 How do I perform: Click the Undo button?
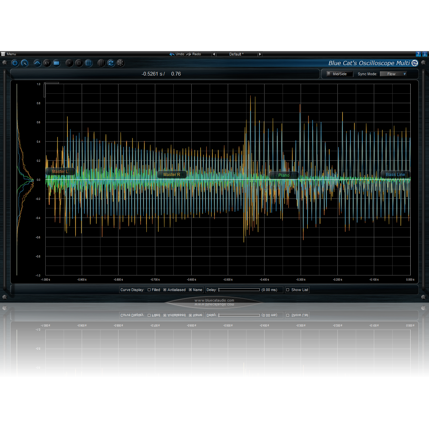point(178,54)
